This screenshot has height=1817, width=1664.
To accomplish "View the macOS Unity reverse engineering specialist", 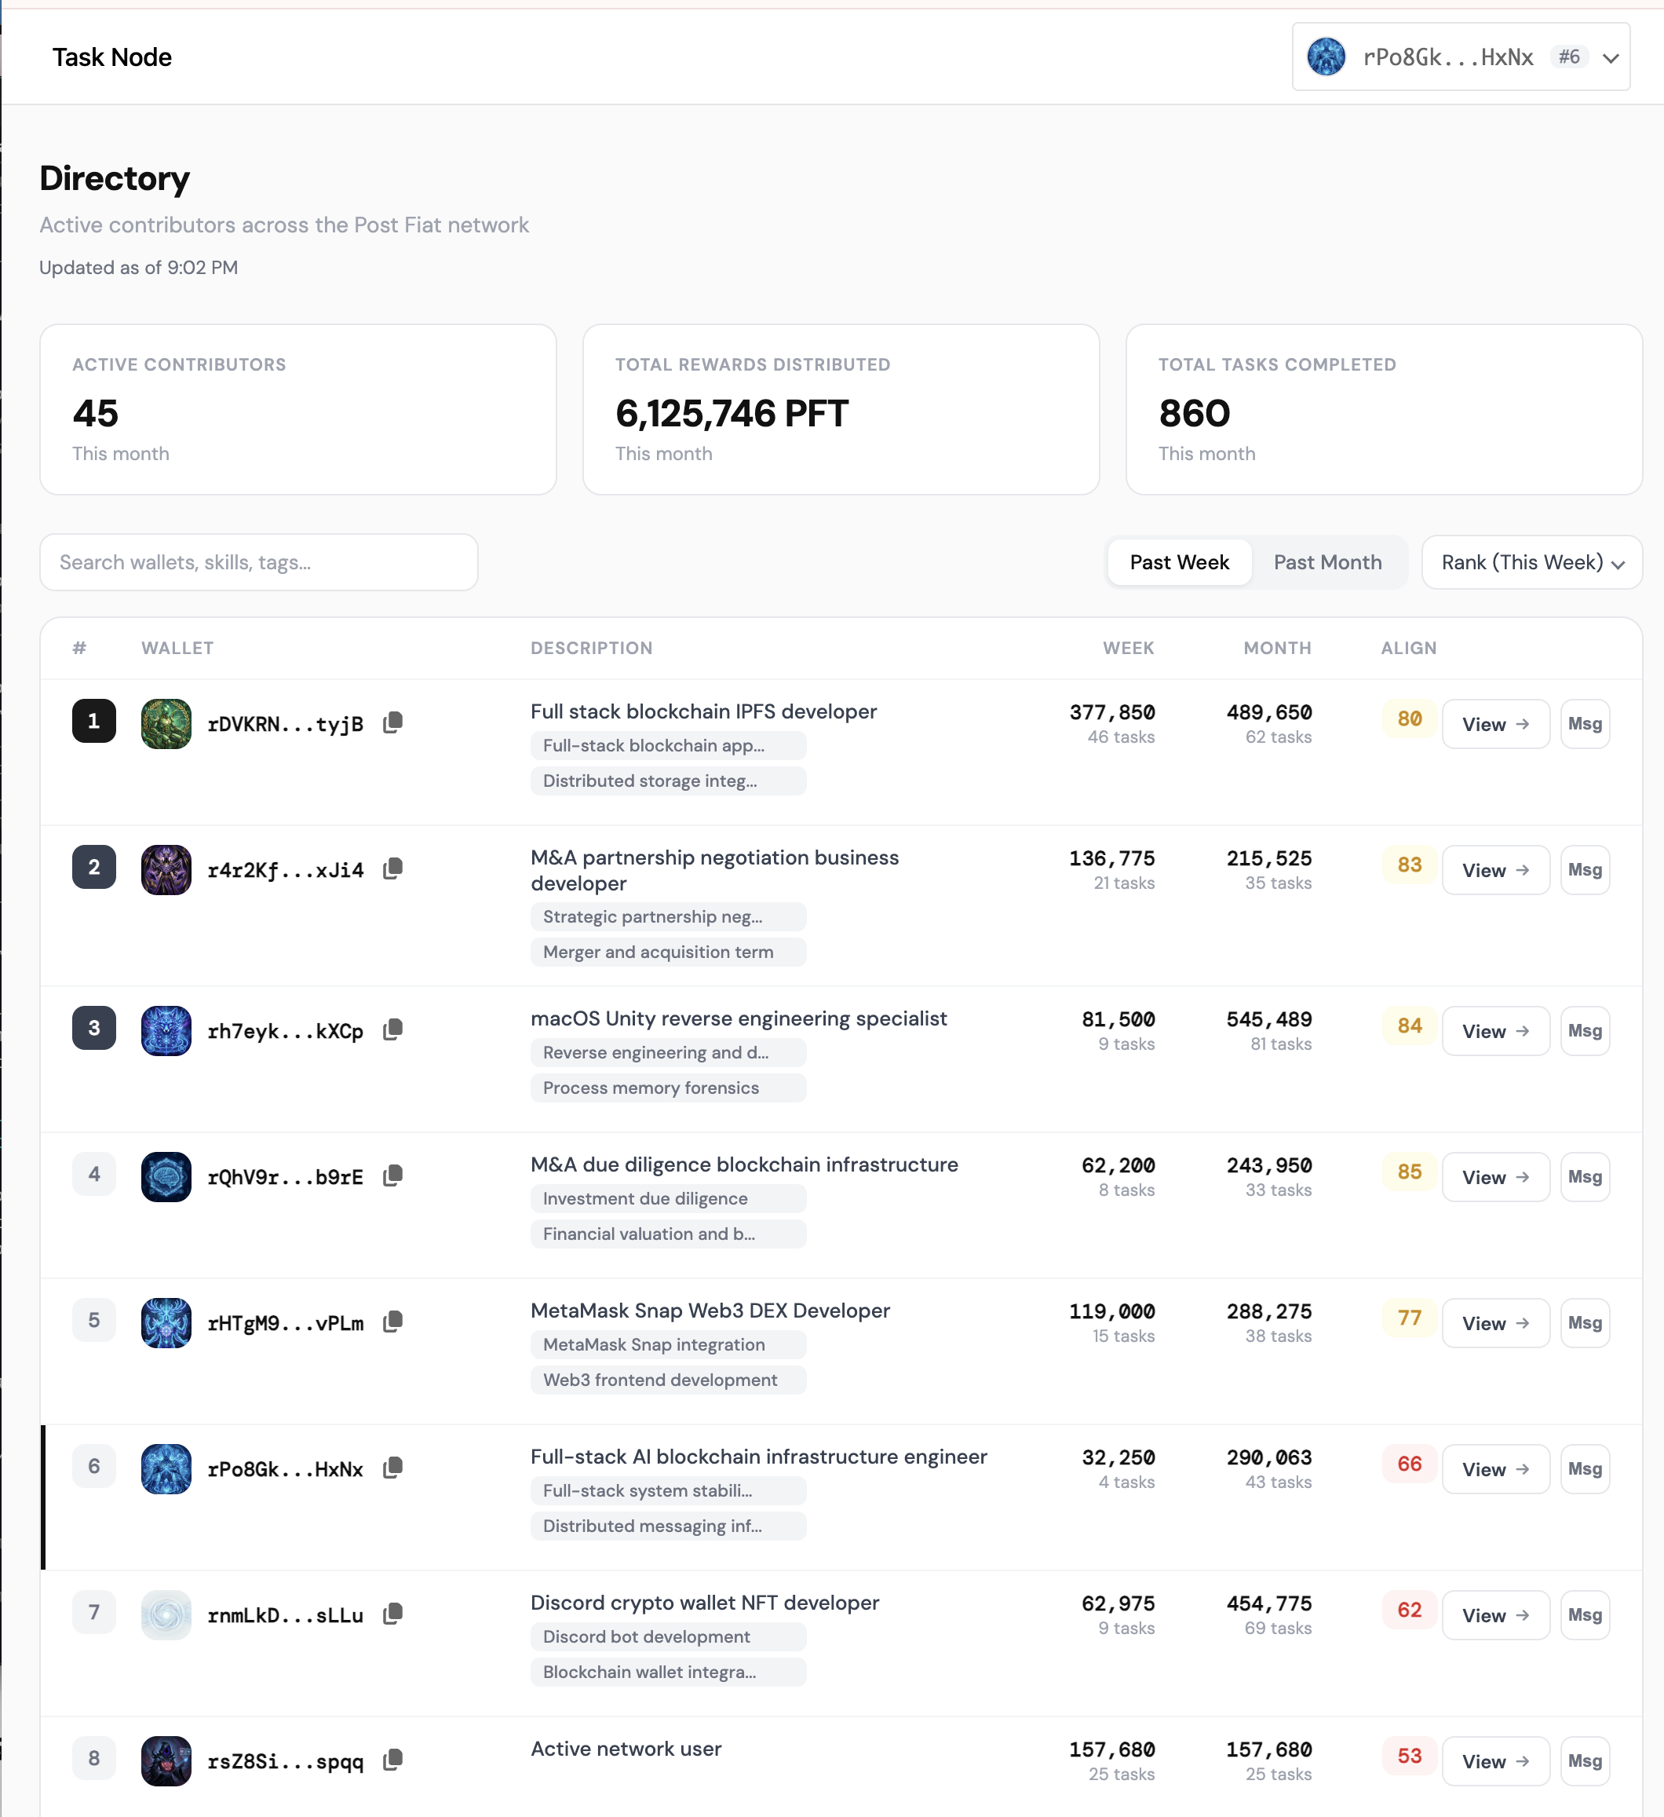I will 1494,1030.
